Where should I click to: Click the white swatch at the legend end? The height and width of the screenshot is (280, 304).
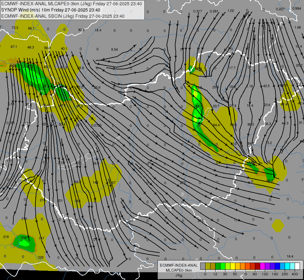pyautogui.click(x=297, y=266)
